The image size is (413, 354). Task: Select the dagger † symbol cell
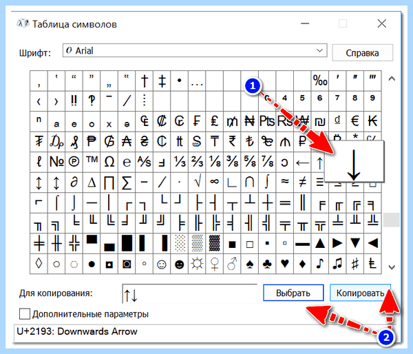pyautogui.click(x=145, y=81)
